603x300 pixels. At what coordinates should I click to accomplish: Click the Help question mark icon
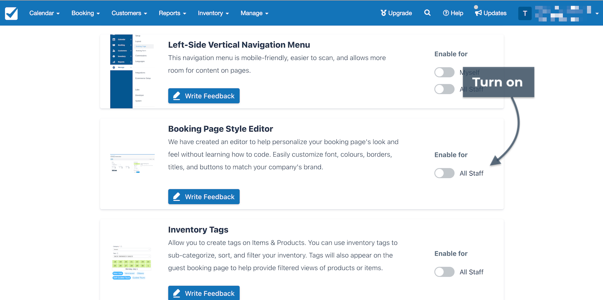(446, 13)
